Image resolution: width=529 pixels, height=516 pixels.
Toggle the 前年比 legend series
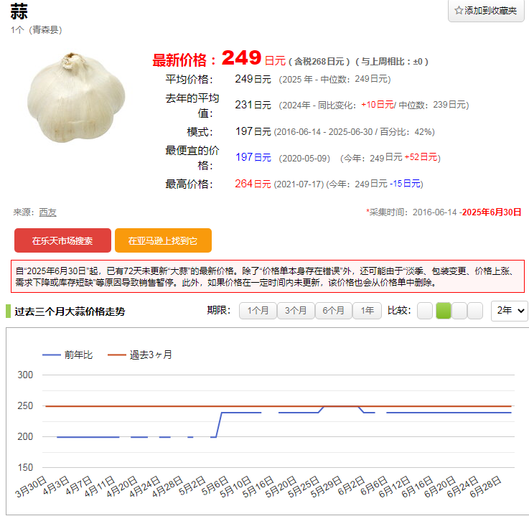(67, 355)
